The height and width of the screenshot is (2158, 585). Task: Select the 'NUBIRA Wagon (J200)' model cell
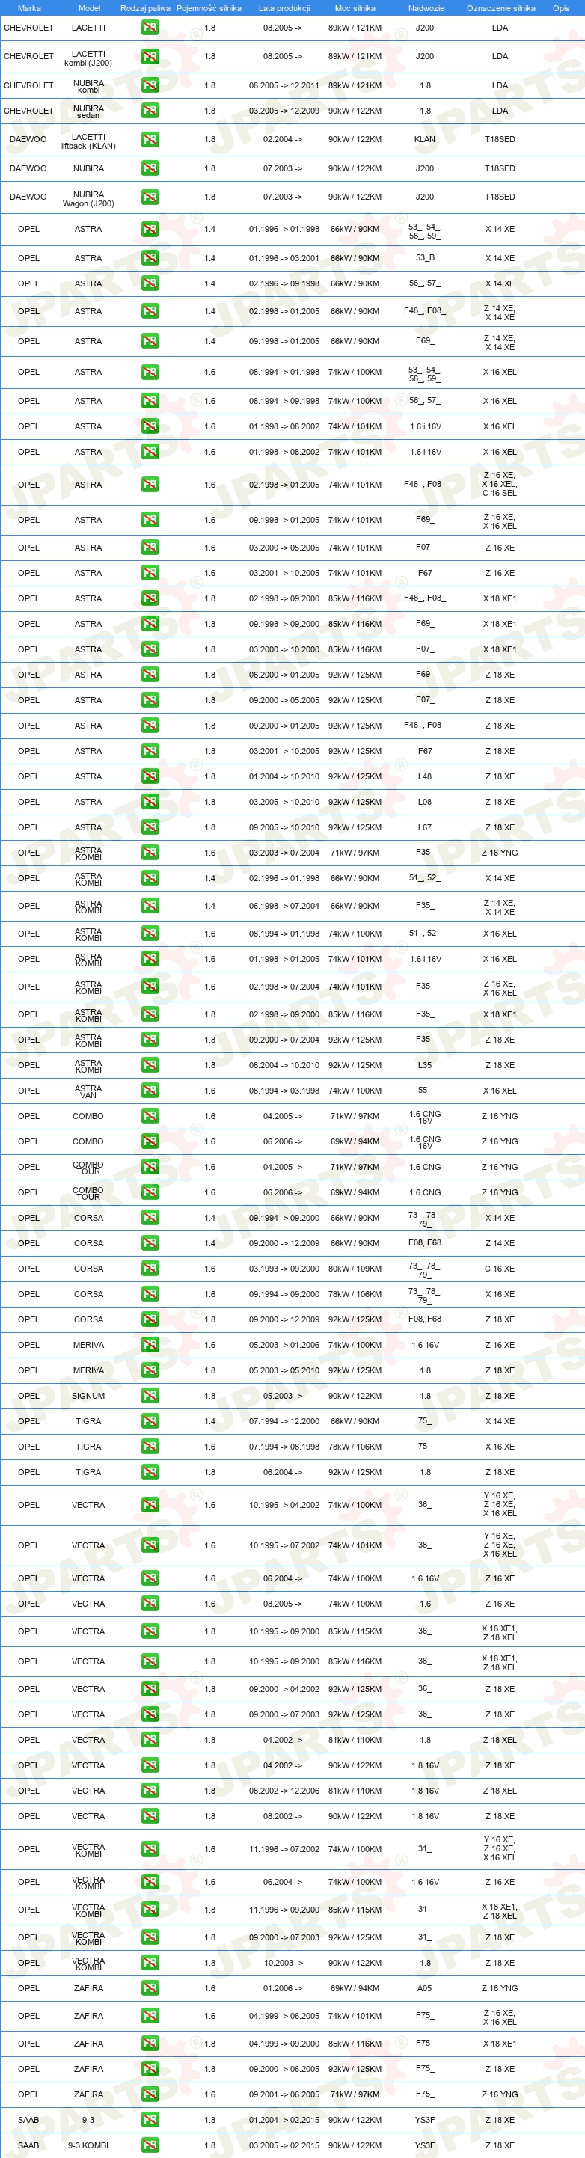[88, 198]
